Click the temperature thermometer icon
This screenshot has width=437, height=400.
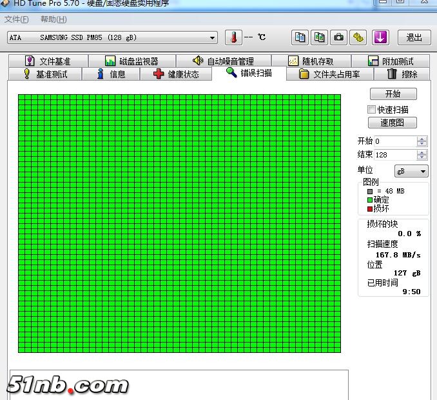click(233, 37)
